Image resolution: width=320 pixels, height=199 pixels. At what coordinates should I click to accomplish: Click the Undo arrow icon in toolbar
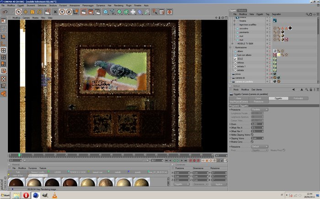(x=5, y=12)
